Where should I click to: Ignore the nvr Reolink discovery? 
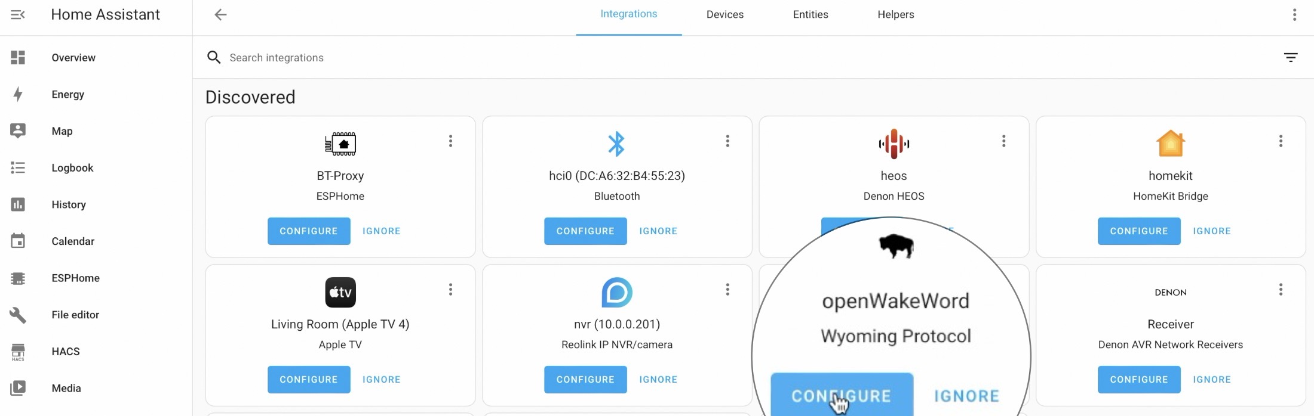(x=658, y=380)
